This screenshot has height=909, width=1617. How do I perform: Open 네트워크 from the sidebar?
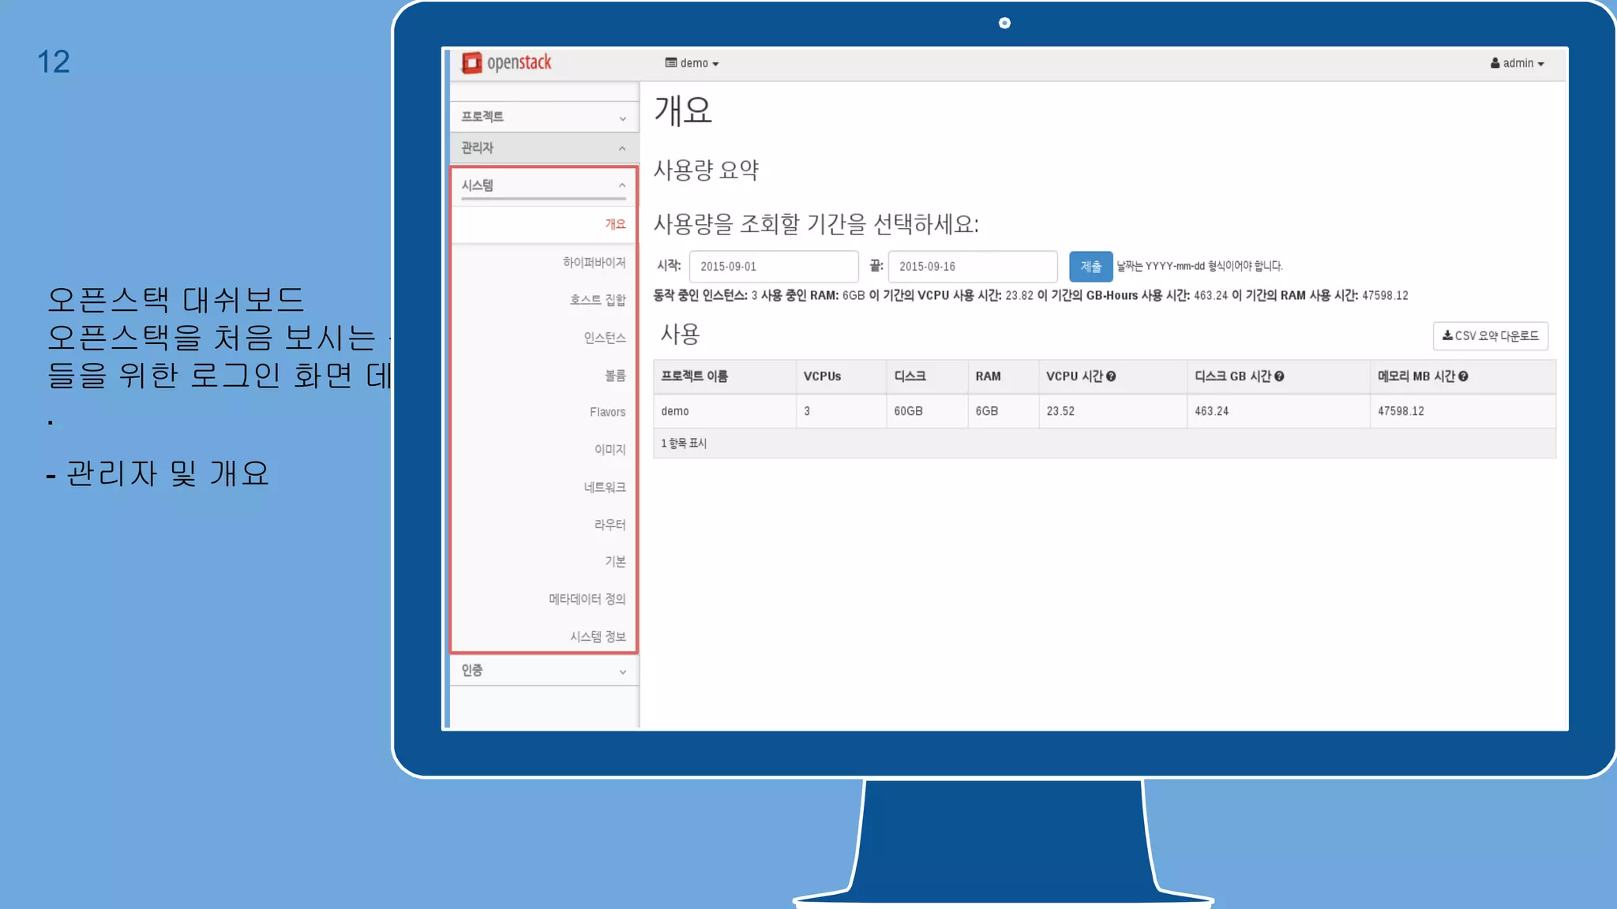click(604, 488)
